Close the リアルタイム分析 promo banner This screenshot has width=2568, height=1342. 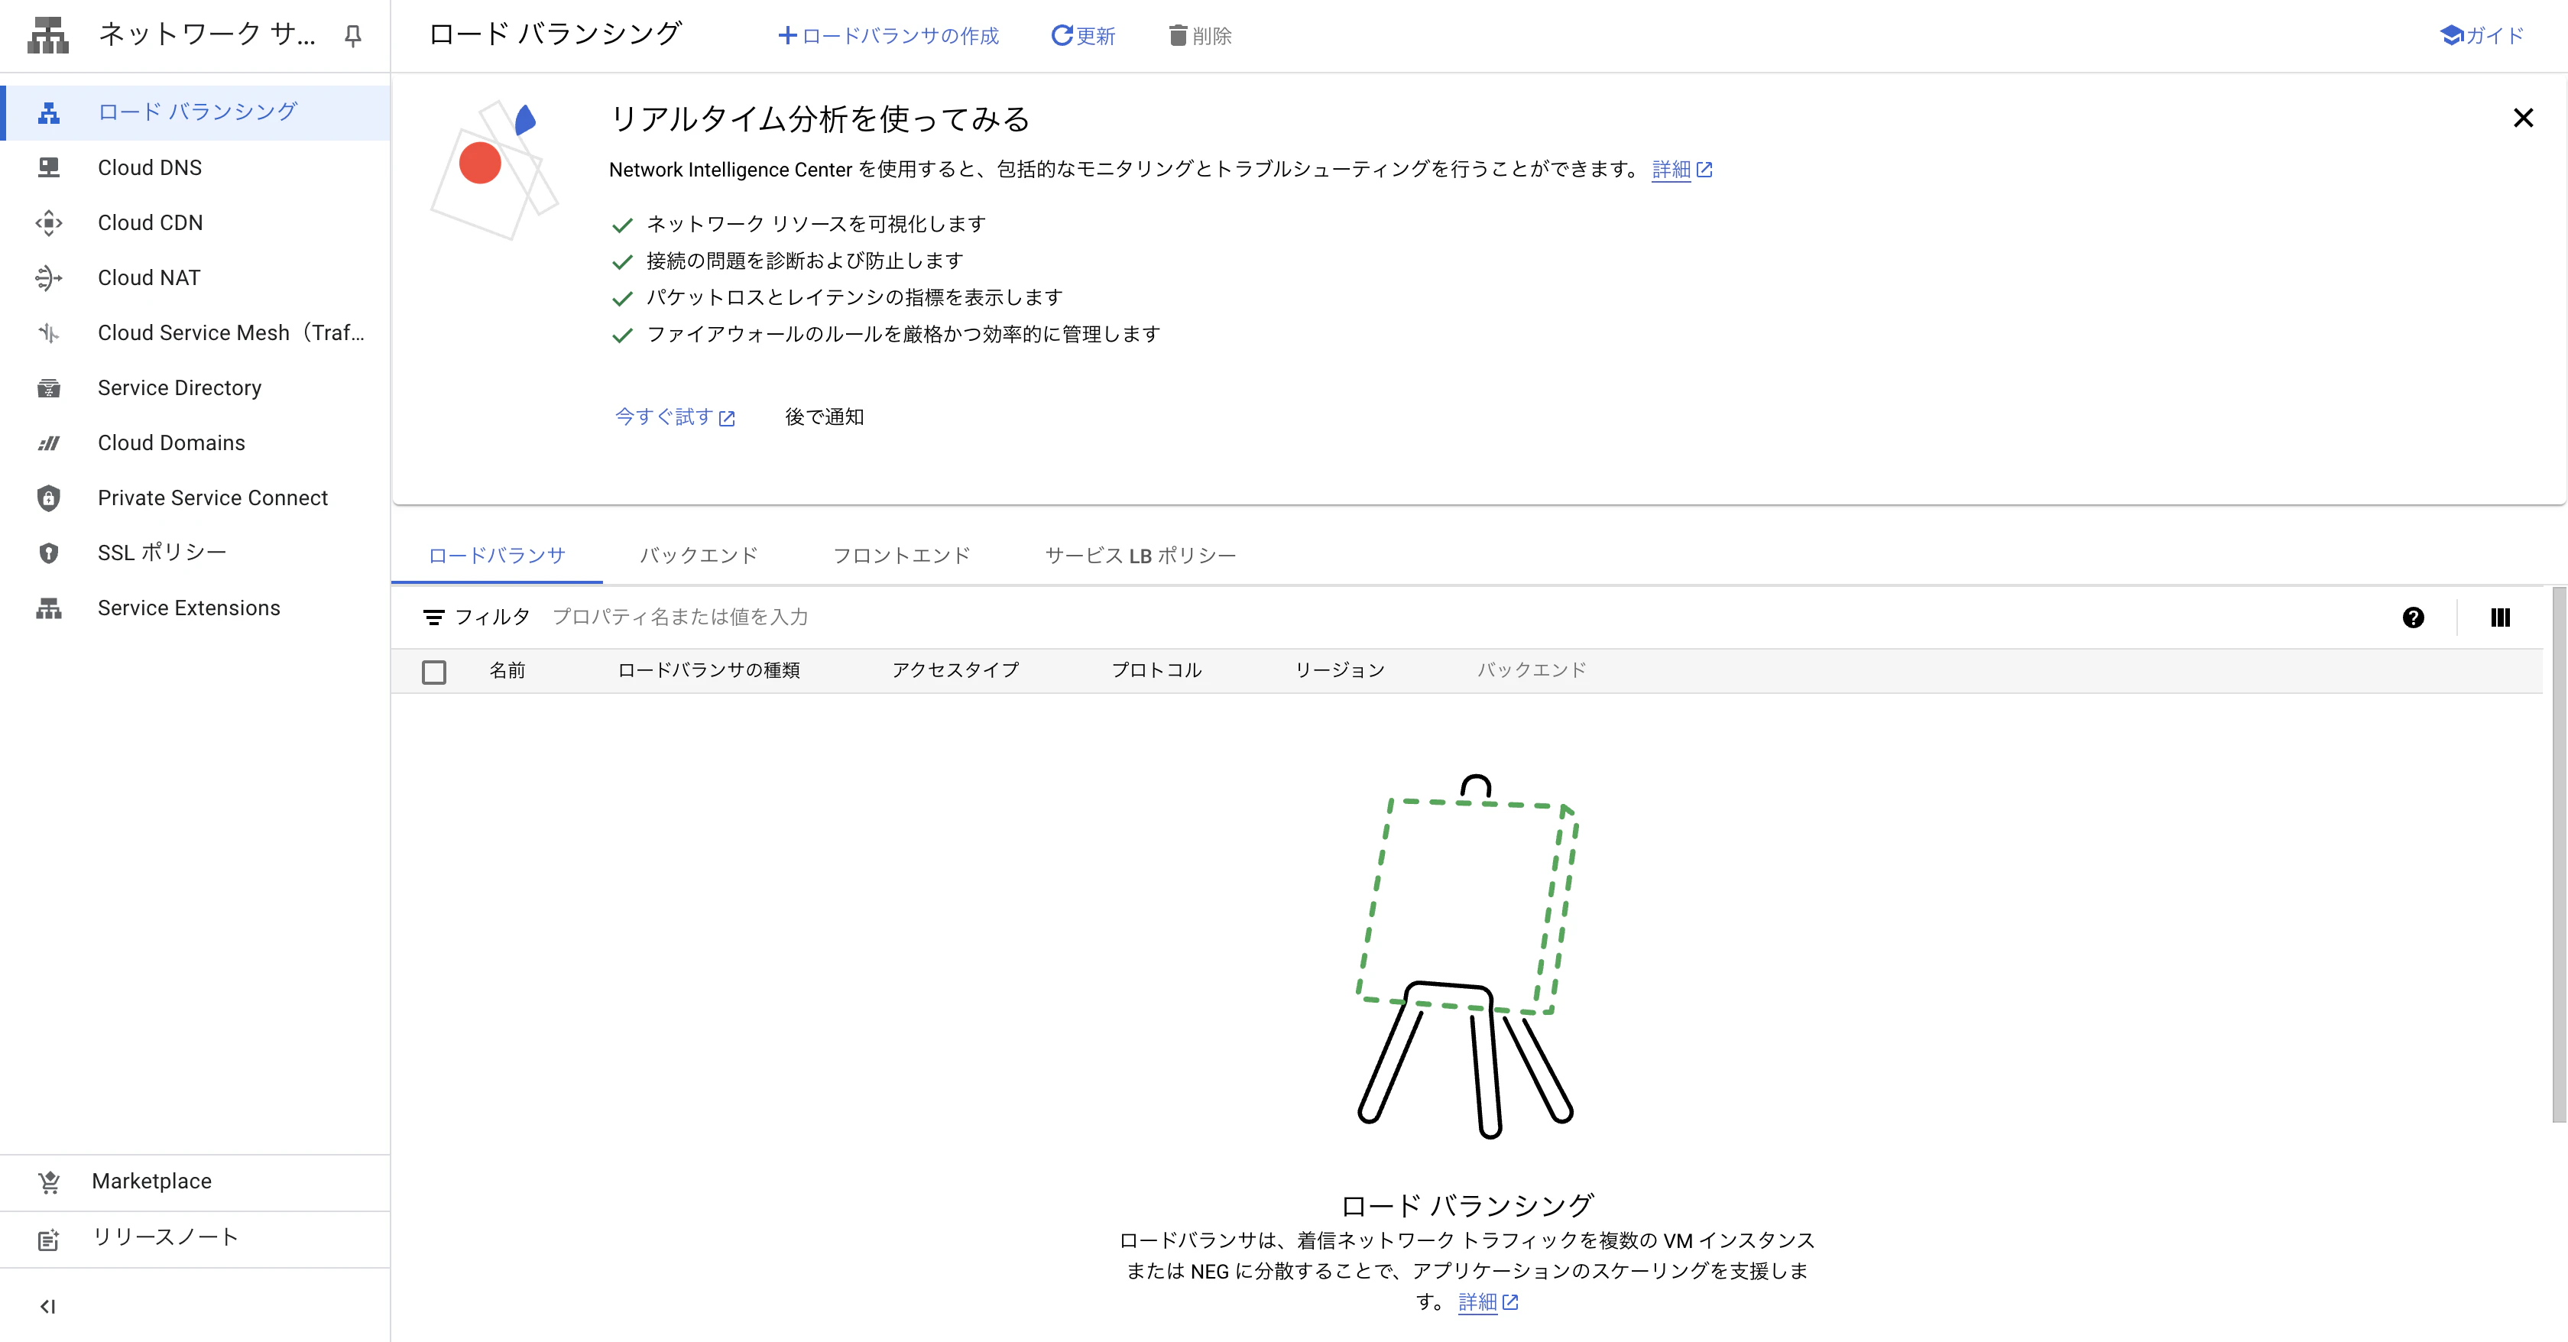2522,118
